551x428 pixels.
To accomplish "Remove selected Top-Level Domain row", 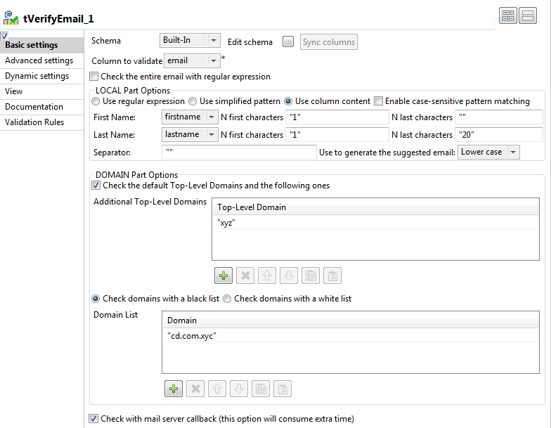I will click(x=244, y=275).
